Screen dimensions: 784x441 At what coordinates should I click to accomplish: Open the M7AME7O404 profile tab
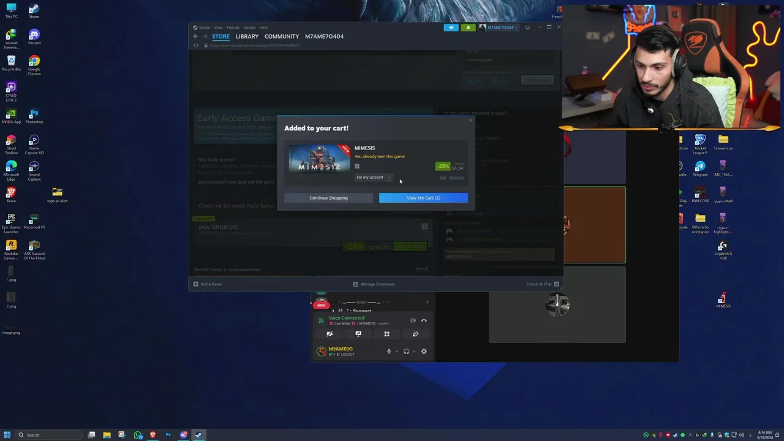click(324, 36)
